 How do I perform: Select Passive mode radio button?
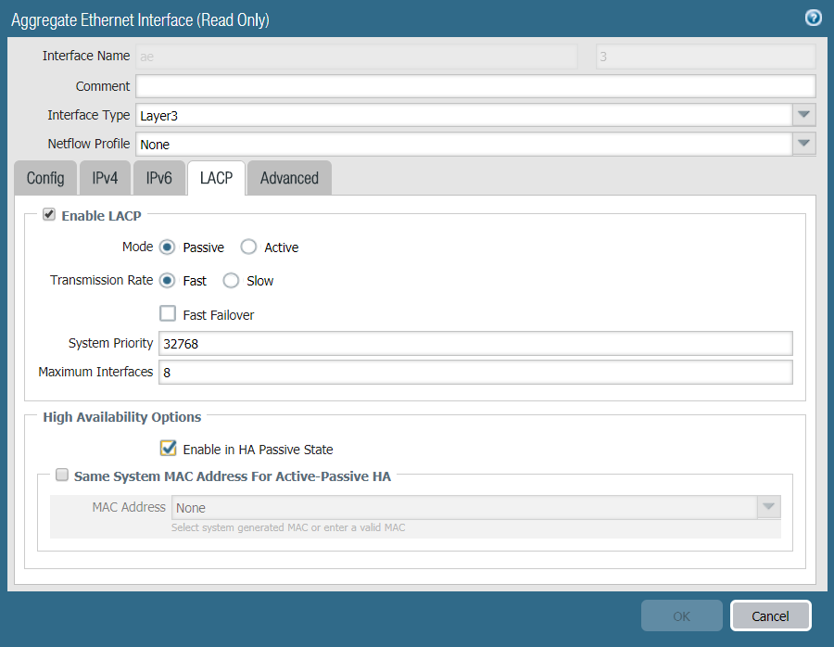click(x=168, y=247)
